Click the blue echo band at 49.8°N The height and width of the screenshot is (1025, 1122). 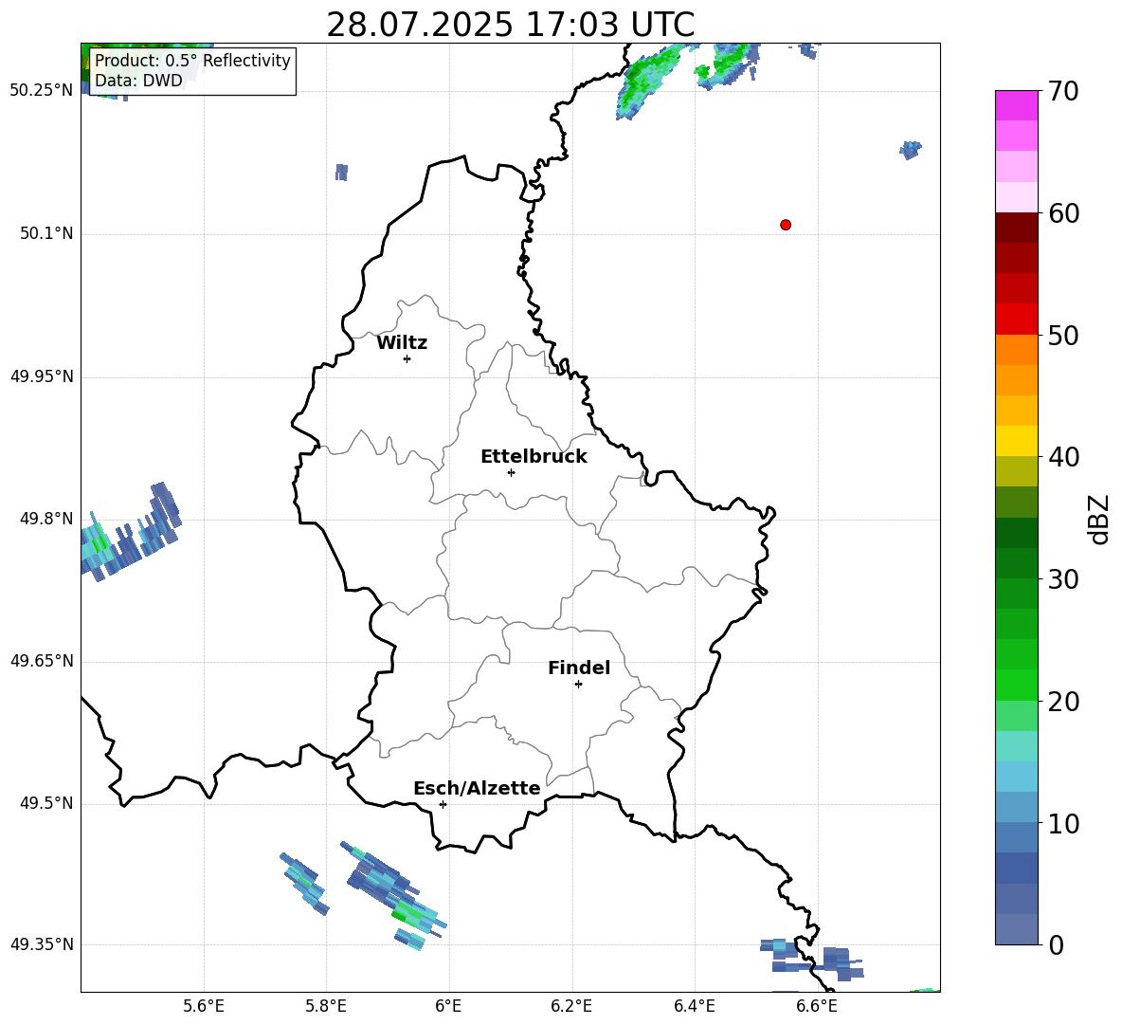[x=129, y=533]
